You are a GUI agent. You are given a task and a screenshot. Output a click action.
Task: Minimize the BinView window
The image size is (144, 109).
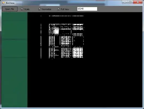click(125, 2)
